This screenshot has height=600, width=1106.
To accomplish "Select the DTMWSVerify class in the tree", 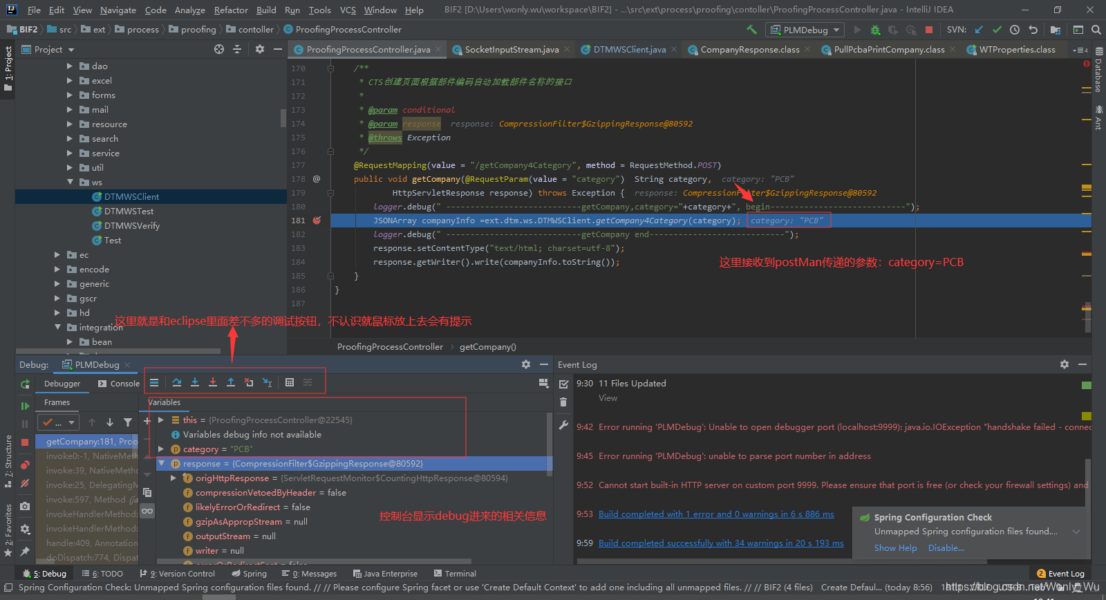I will [131, 226].
